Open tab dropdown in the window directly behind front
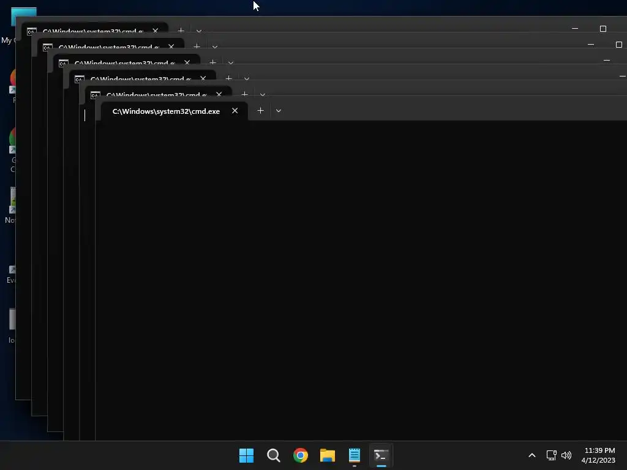627x470 pixels. (262, 95)
